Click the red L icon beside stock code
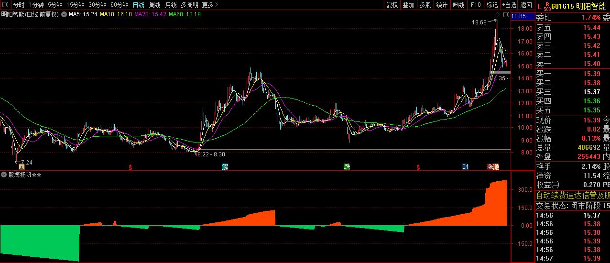The width and height of the screenshot is (610, 263). (539, 7)
